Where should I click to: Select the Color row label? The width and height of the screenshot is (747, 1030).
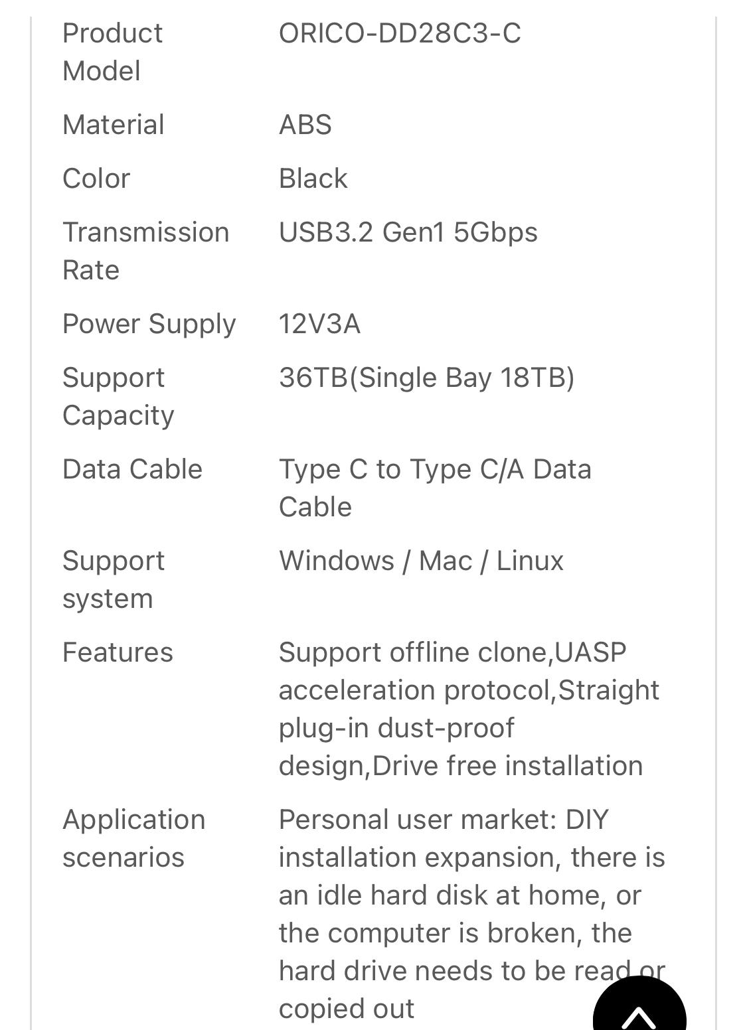[x=96, y=179]
